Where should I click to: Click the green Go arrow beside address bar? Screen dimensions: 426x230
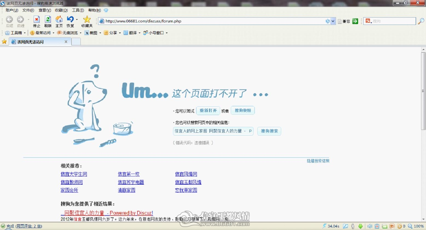click(355, 21)
